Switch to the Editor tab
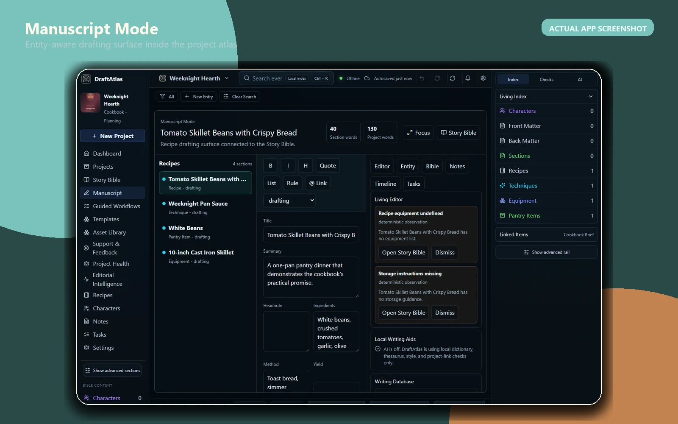Image resolution: width=678 pixels, height=424 pixels. point(382,166)
